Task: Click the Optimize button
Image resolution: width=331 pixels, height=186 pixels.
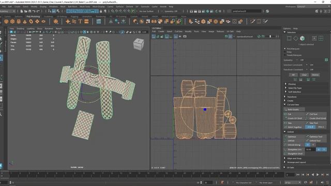Action: [294, 136]
